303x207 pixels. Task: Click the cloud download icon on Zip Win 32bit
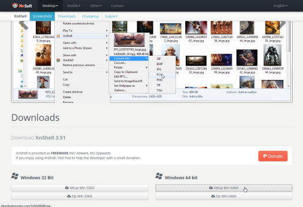point(69,196)
